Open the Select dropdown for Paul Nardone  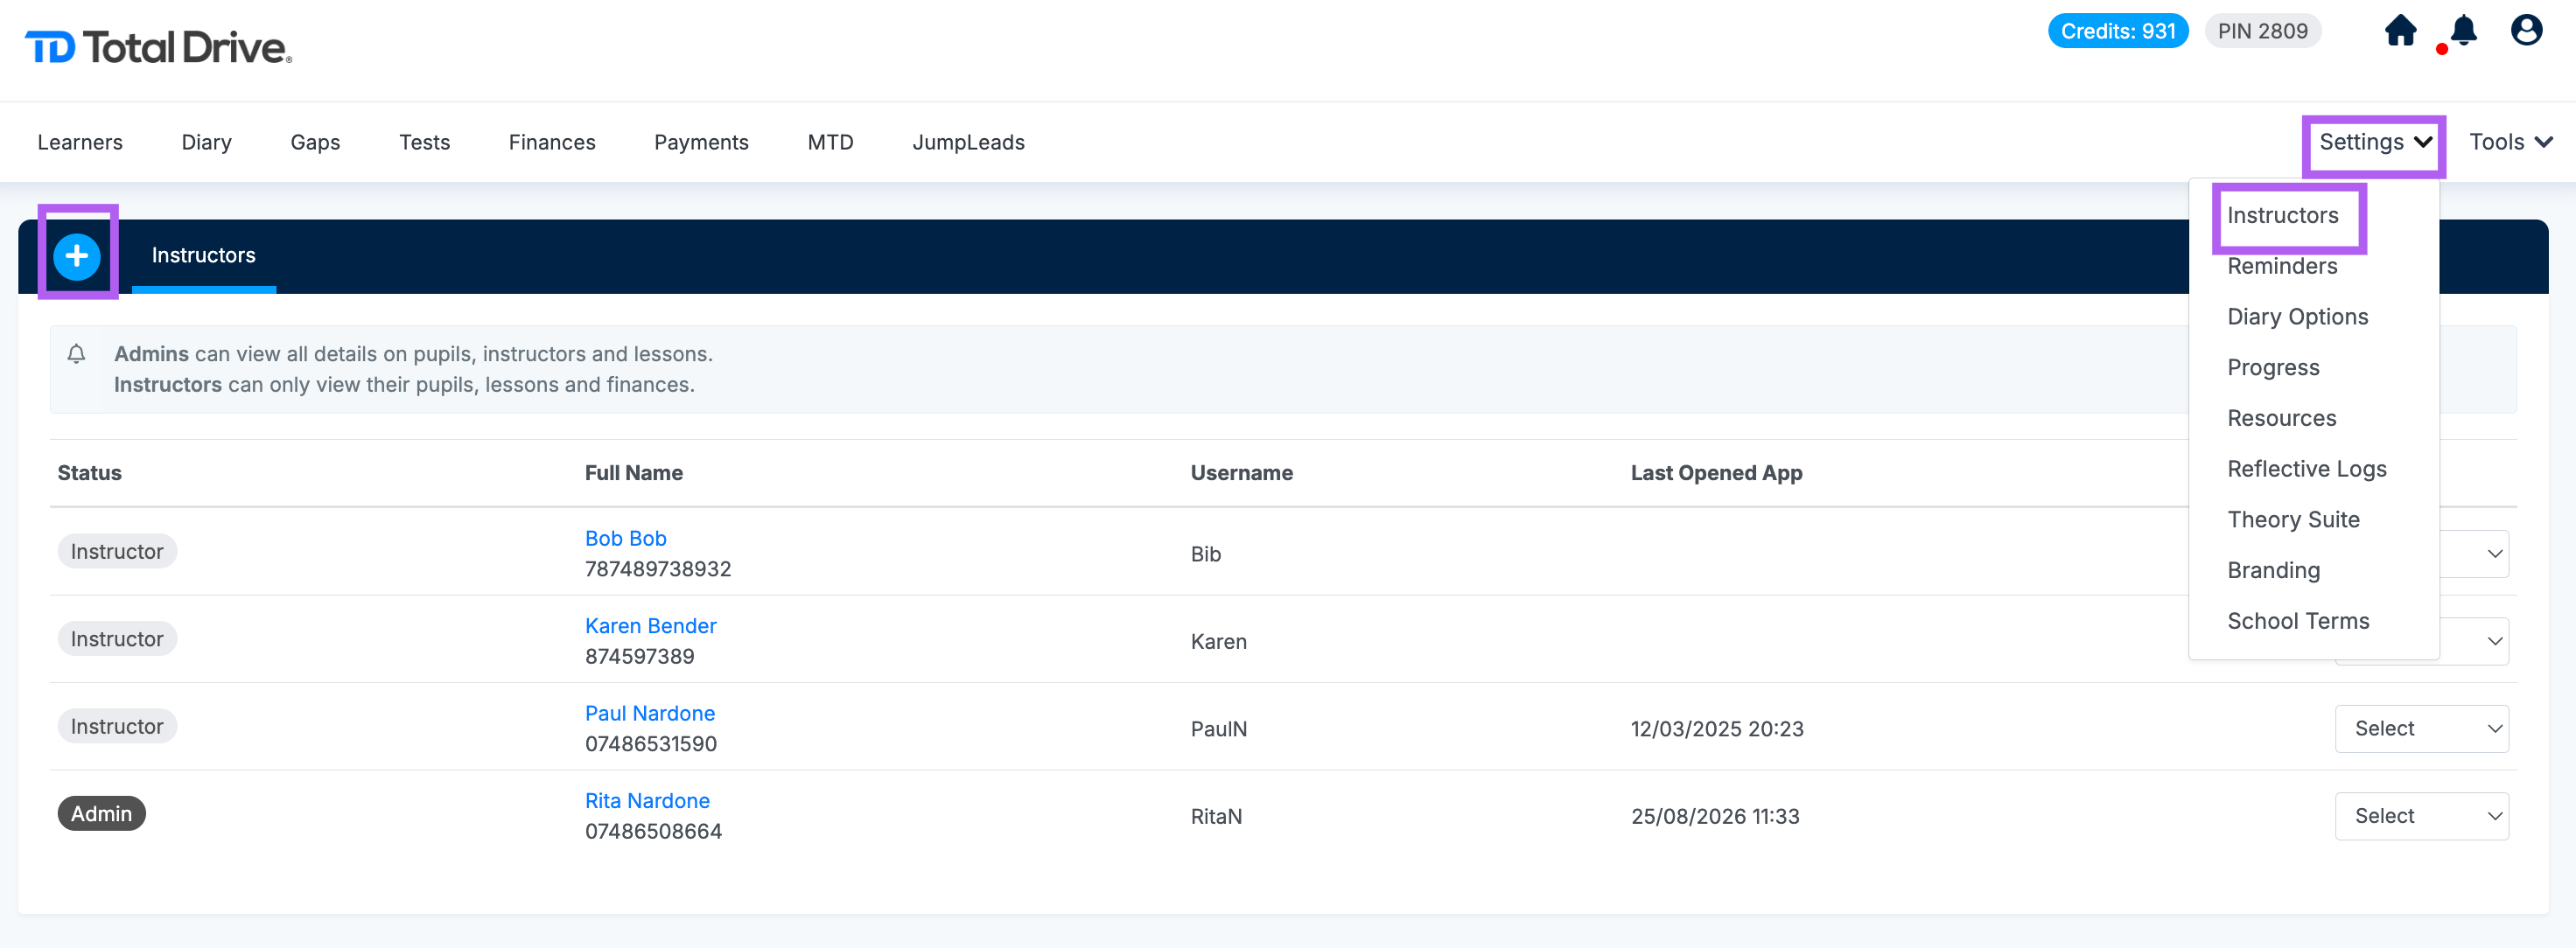(x=2422, y=729)
